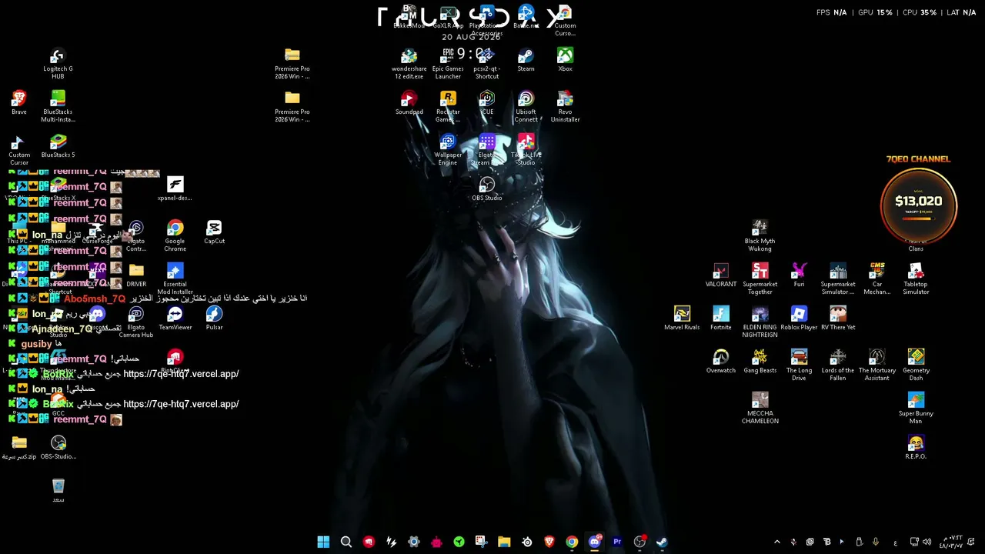985x554 pixels.
Task: Select the Gang Beasts icon
Action: 760,361
